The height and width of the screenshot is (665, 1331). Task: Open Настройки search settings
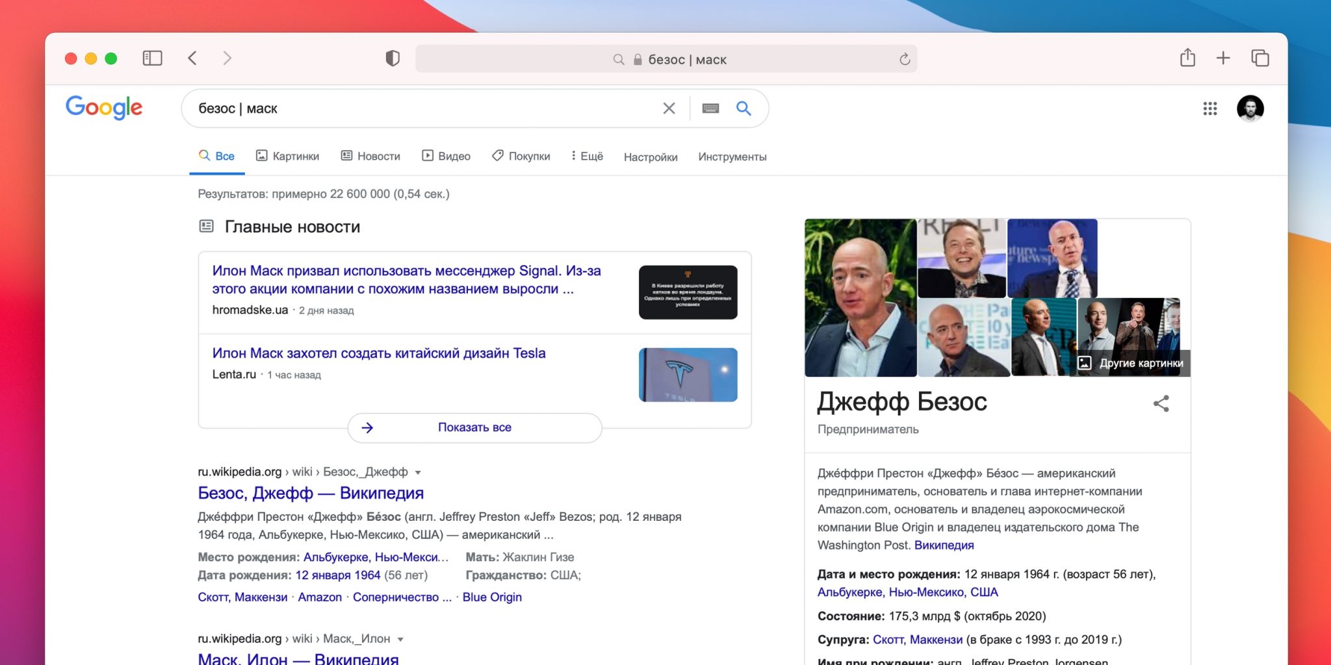tap(651, 157)
